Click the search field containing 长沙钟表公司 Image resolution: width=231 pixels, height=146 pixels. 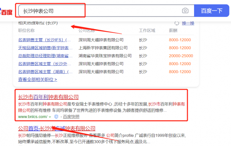pos(106,11)
